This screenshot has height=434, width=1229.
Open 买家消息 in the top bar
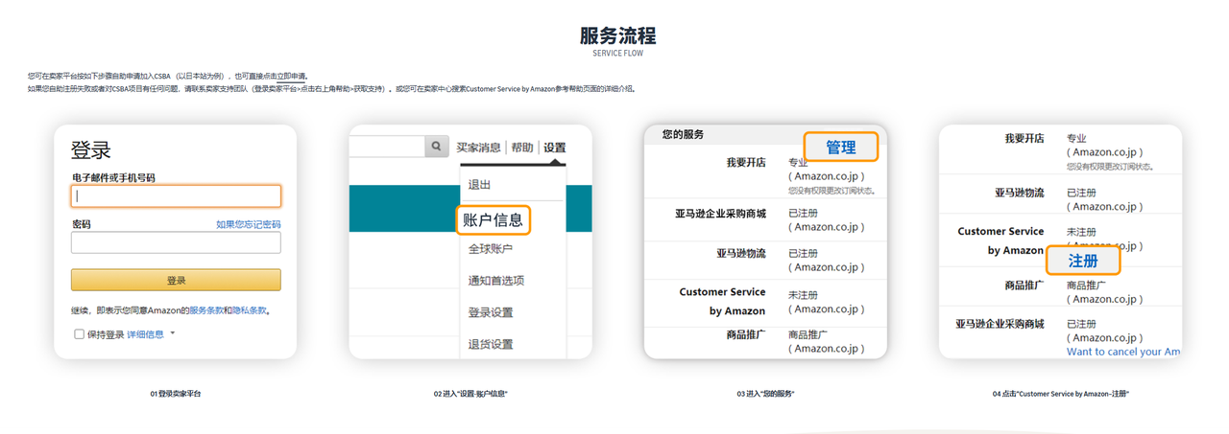(478, 148)
